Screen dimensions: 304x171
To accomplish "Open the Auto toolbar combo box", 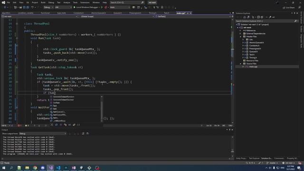I will 120,8.
